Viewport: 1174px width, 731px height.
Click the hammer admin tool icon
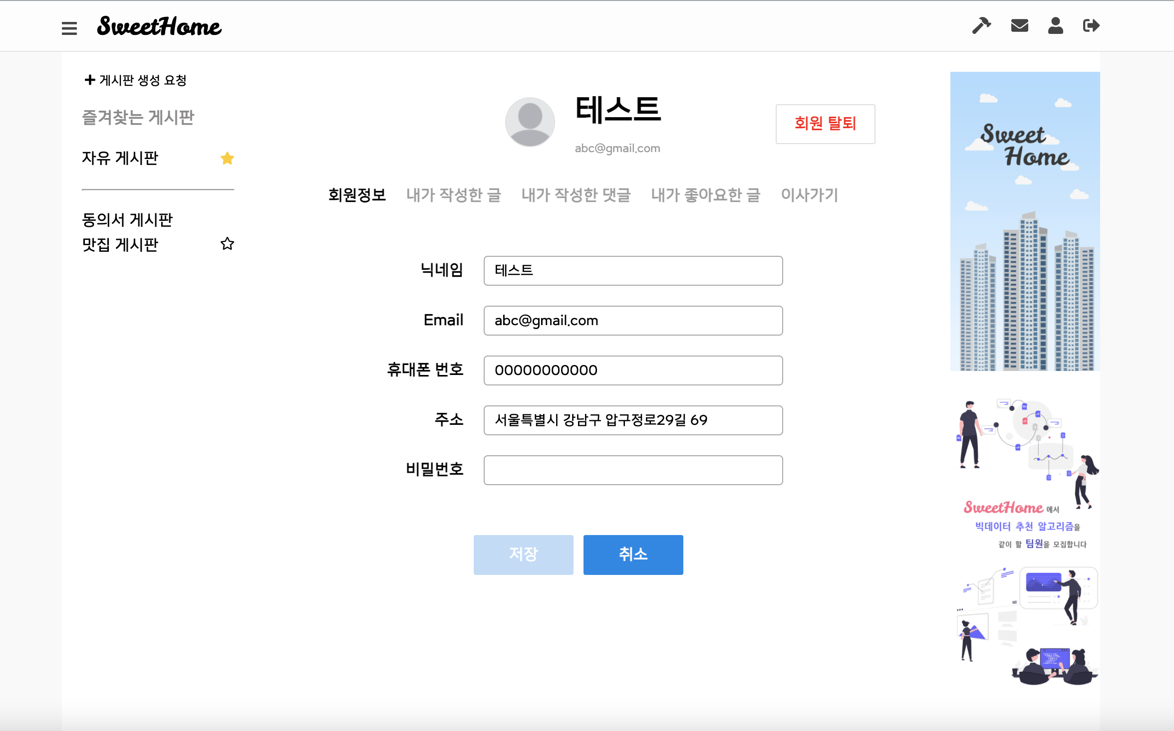point(981,25)
